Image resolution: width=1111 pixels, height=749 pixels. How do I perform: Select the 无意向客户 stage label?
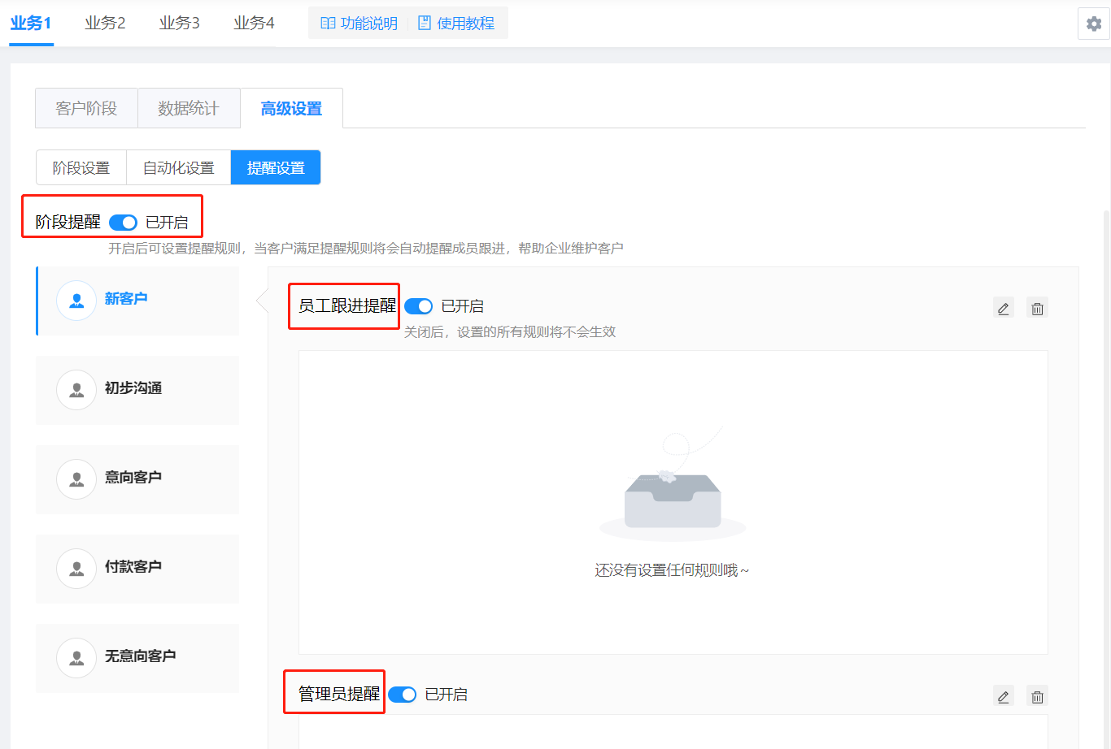click(141, 656)
